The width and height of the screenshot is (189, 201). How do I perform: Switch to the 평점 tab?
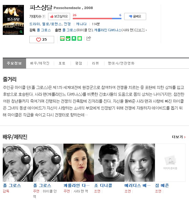tap(79, 63)
